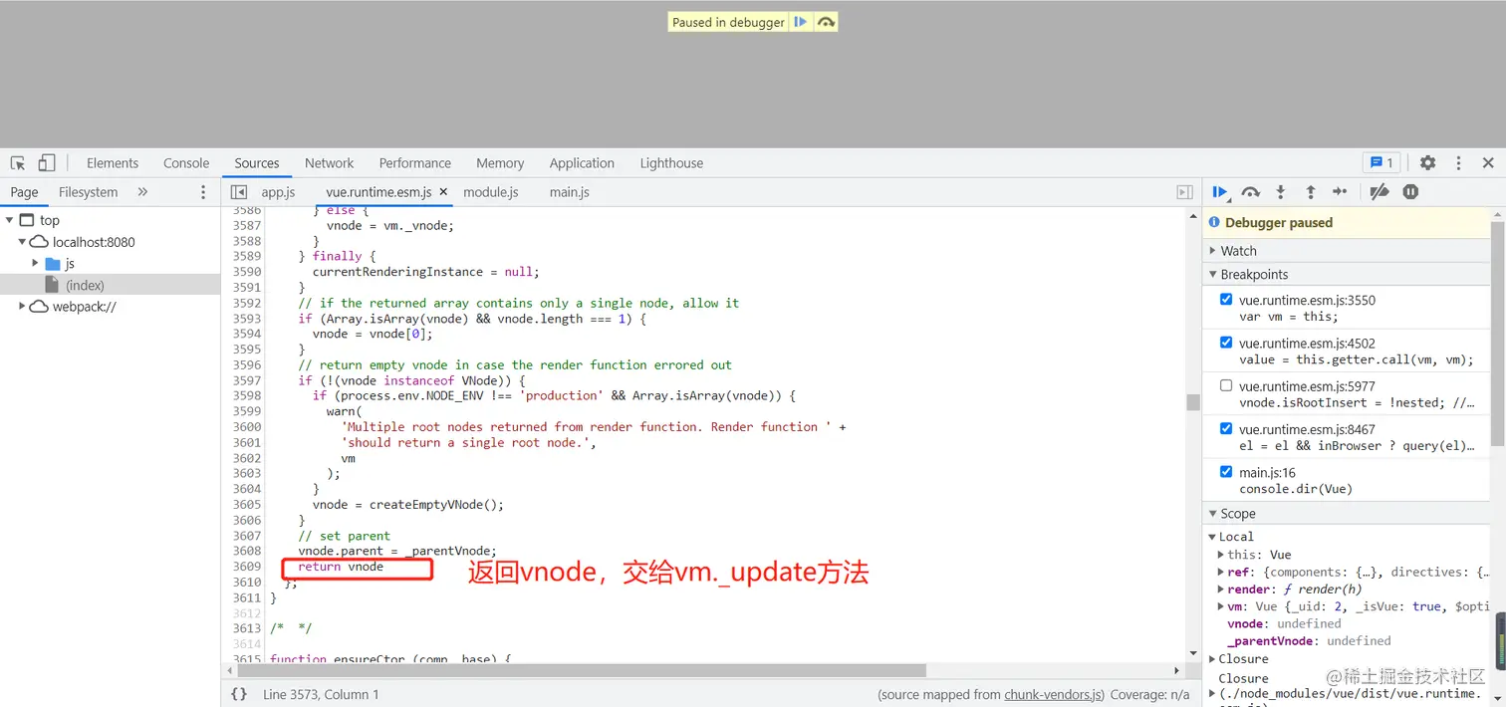Open the Performance panel

[415, 163]
